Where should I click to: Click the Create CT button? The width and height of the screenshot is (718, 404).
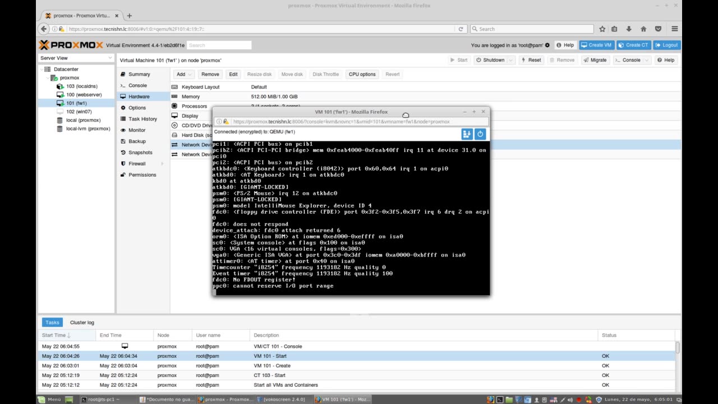coord(633,45)
